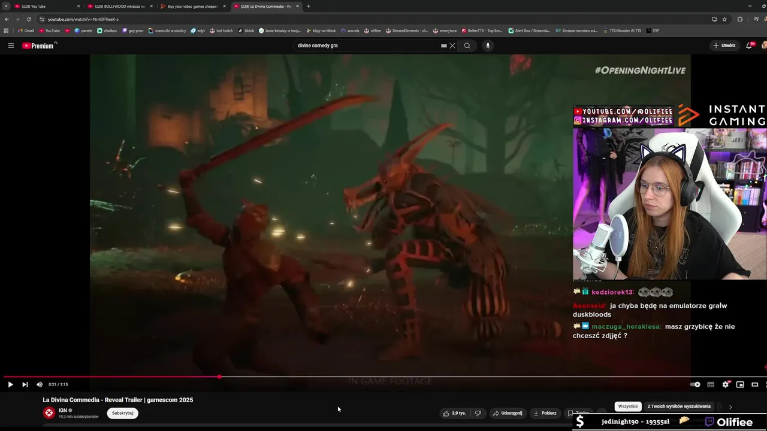Close the La Divina Commedia browser tab
The height and width of the screenshot is (431, 767).
pos(297,6)
